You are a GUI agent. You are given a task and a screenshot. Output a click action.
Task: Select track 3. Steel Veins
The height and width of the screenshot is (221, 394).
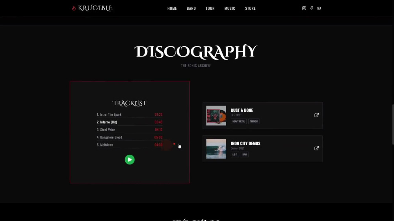point(130,130)
